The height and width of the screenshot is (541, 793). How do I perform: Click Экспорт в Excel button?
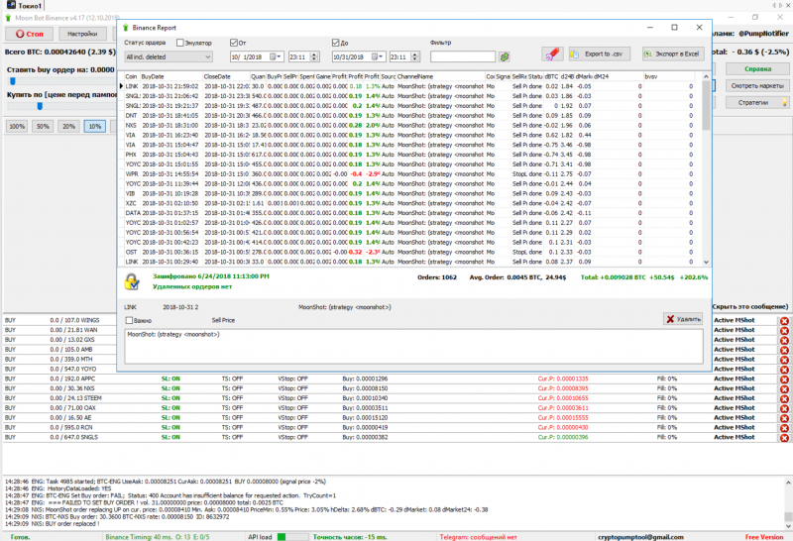point(673,54)
